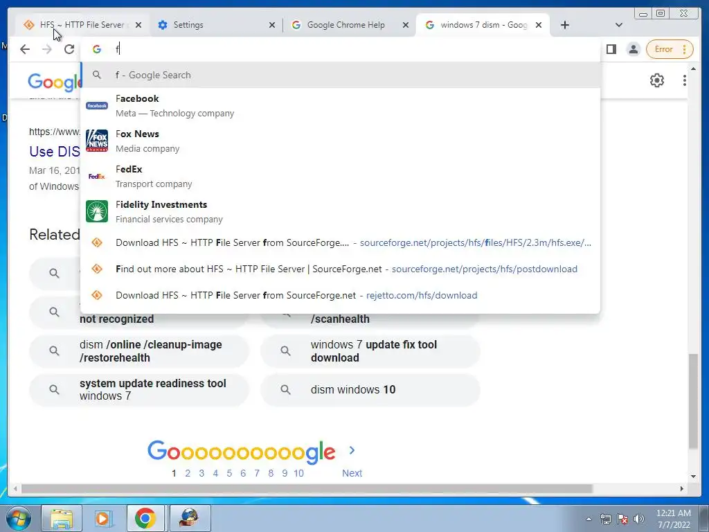Choose the Fidelity Investments suggestion
709x532 pixels.
[x=341, y=212]
